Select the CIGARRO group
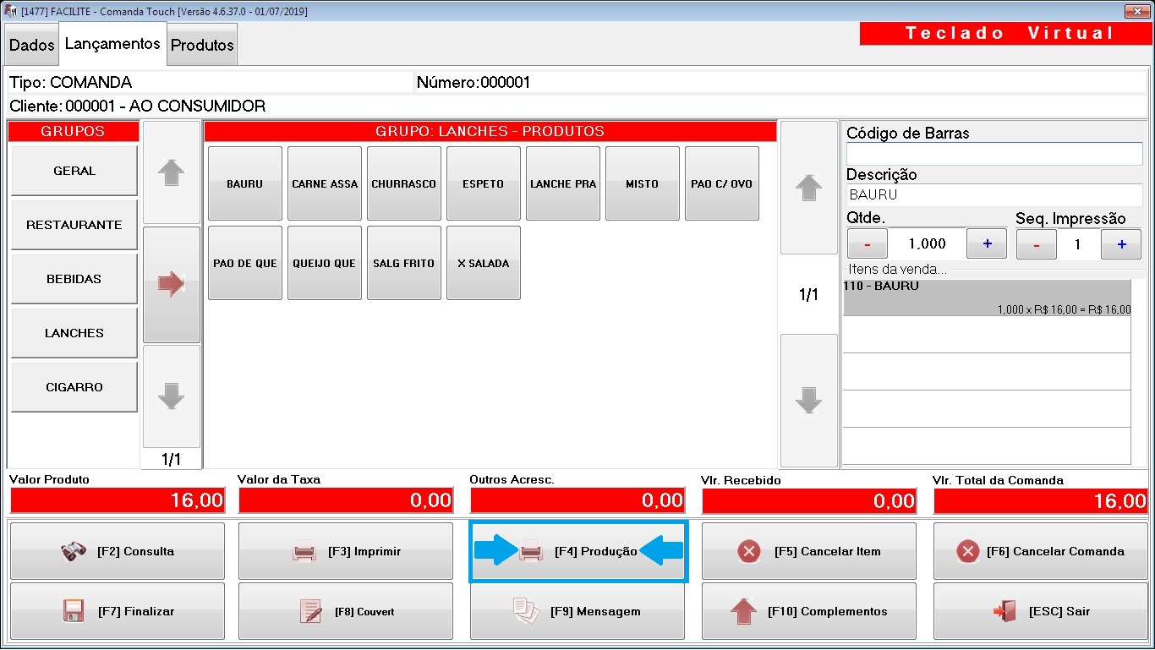 (74, 387)
